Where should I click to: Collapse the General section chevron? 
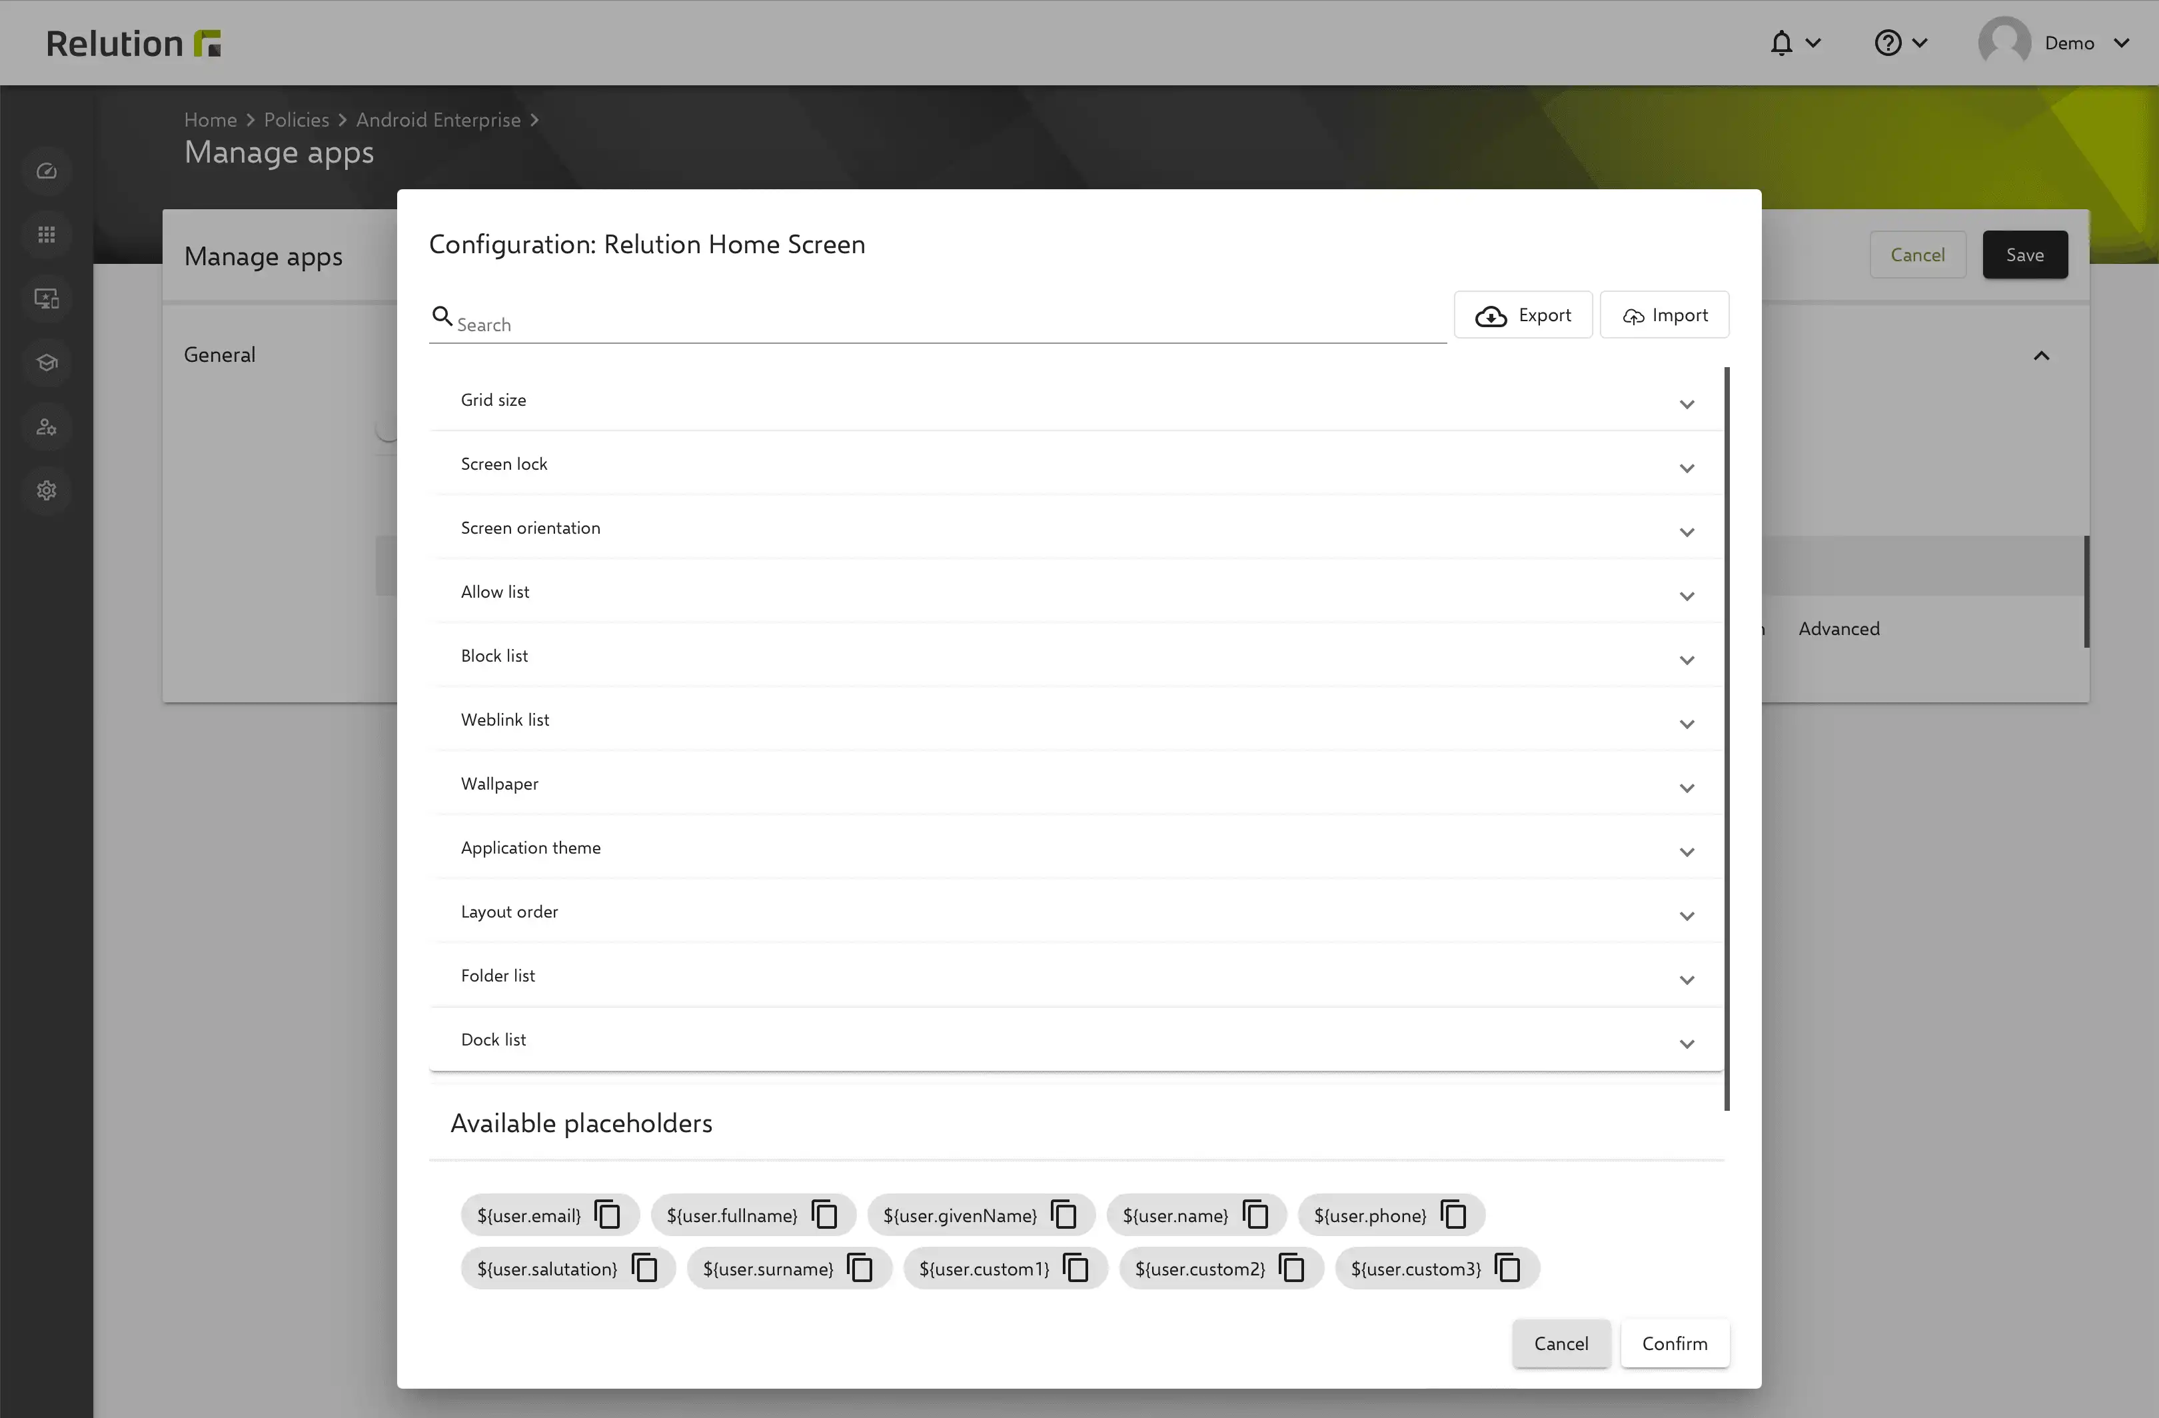pos(2041,356)
